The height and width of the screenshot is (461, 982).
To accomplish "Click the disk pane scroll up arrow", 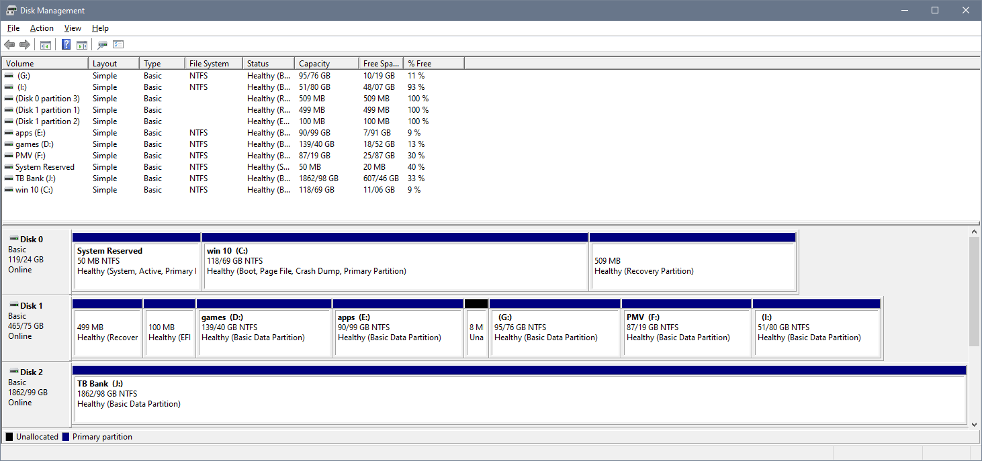I will point(975,232).
